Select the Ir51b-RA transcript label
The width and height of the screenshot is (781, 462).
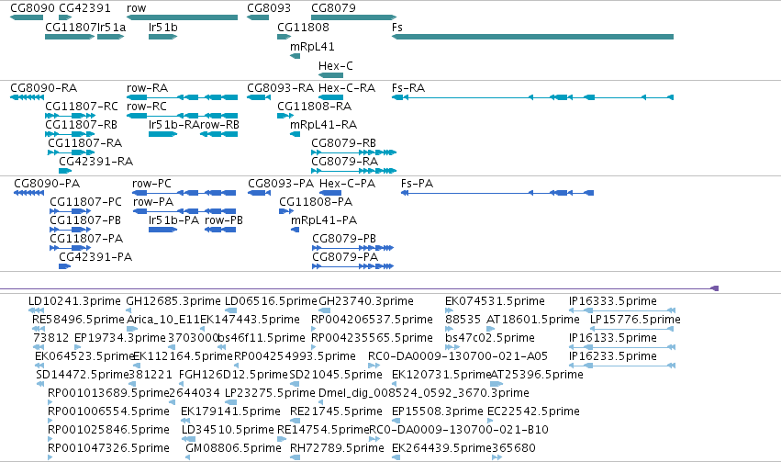[173, 125]
